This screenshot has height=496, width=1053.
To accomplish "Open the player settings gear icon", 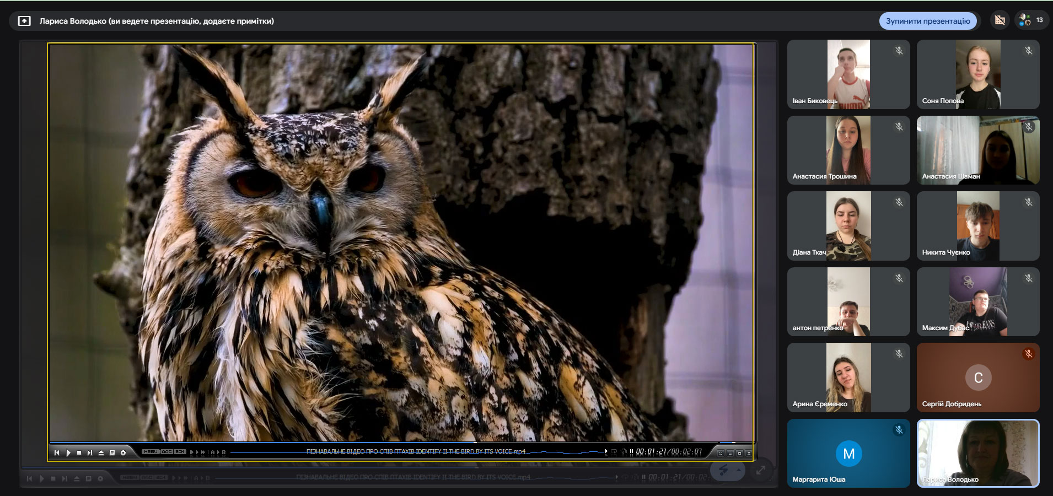I will pyautogui.click(x=123, y=452).
